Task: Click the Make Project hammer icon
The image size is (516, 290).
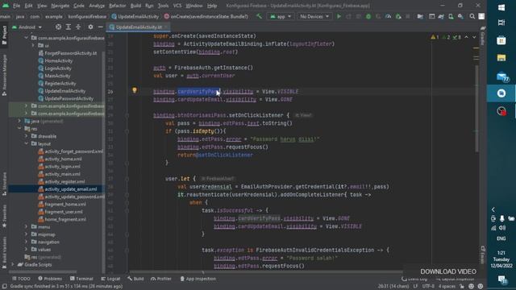Action: click(x=260, y=16)
